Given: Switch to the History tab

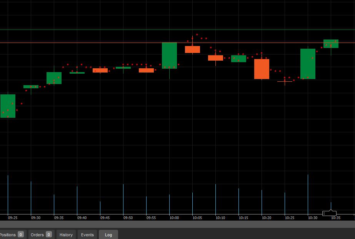Looking at the screenshot, I should pyautogui.click(x=66, y=234).
